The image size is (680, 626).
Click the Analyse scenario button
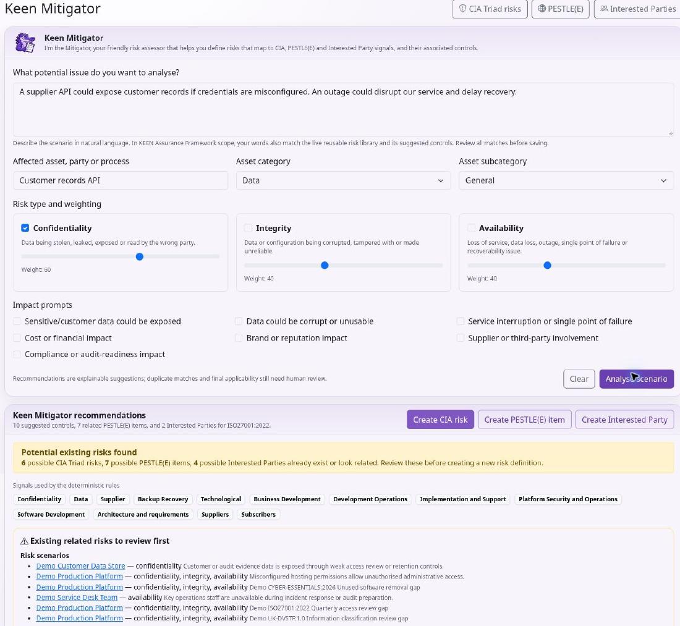636,379
